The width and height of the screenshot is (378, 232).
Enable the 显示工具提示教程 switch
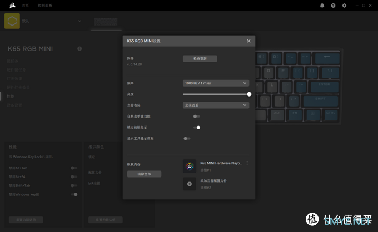187,138
